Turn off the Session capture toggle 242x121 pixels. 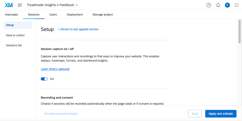click(44, 79)
